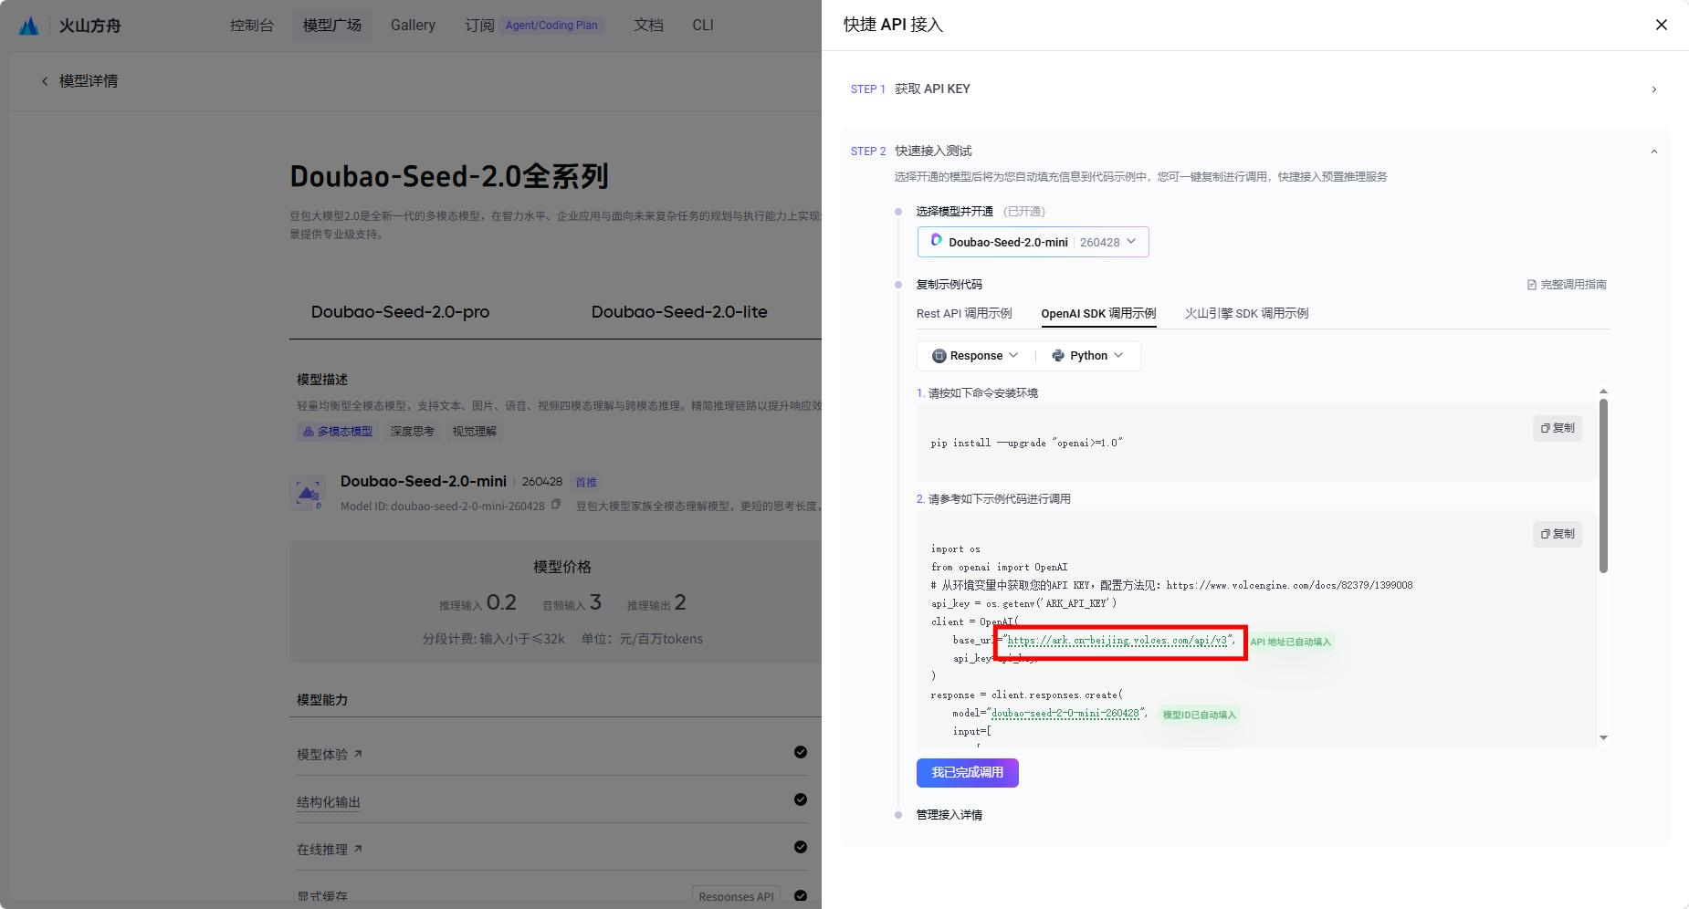The width and height of the screenshot is (1689, 909).
Task: Select the OpenAI SDK 调用示例 tab
Action: [1098, 313]
